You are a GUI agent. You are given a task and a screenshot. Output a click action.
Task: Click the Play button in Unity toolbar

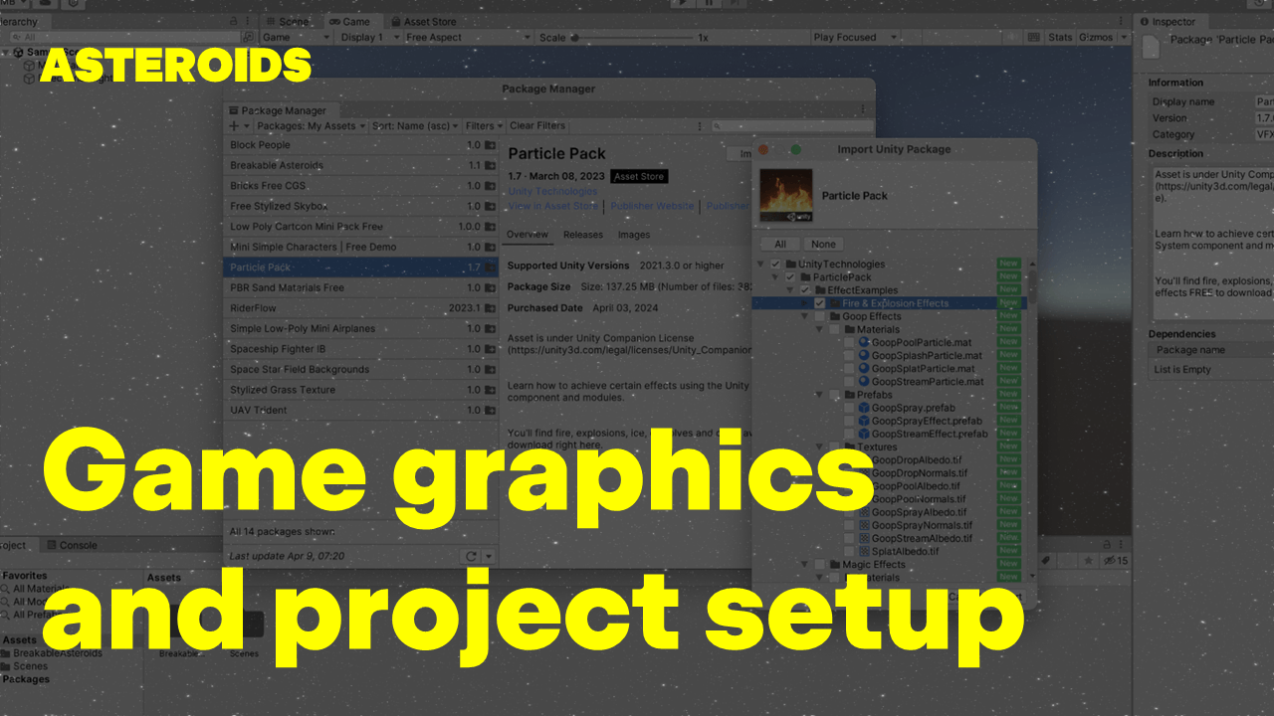tap(683, 4)
